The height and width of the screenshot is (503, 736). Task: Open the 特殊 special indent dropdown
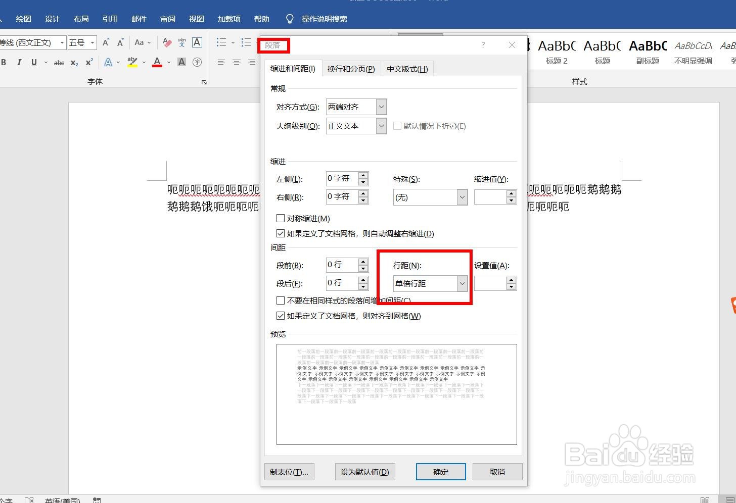click(x=462, y=197)
